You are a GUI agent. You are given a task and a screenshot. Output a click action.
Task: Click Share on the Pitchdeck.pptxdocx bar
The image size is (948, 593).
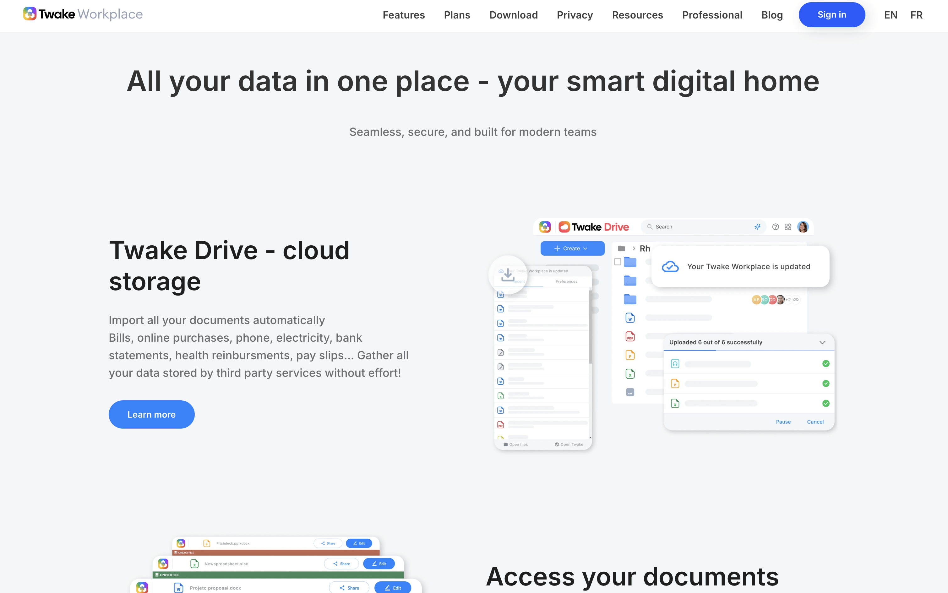[328, 543]
